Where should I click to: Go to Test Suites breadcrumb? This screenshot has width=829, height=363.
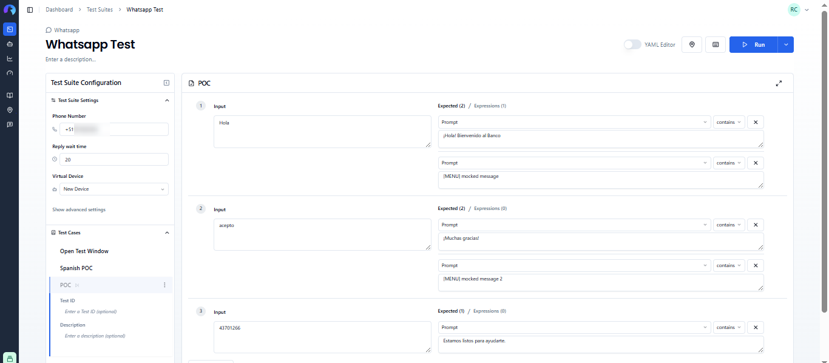(100, 10)
